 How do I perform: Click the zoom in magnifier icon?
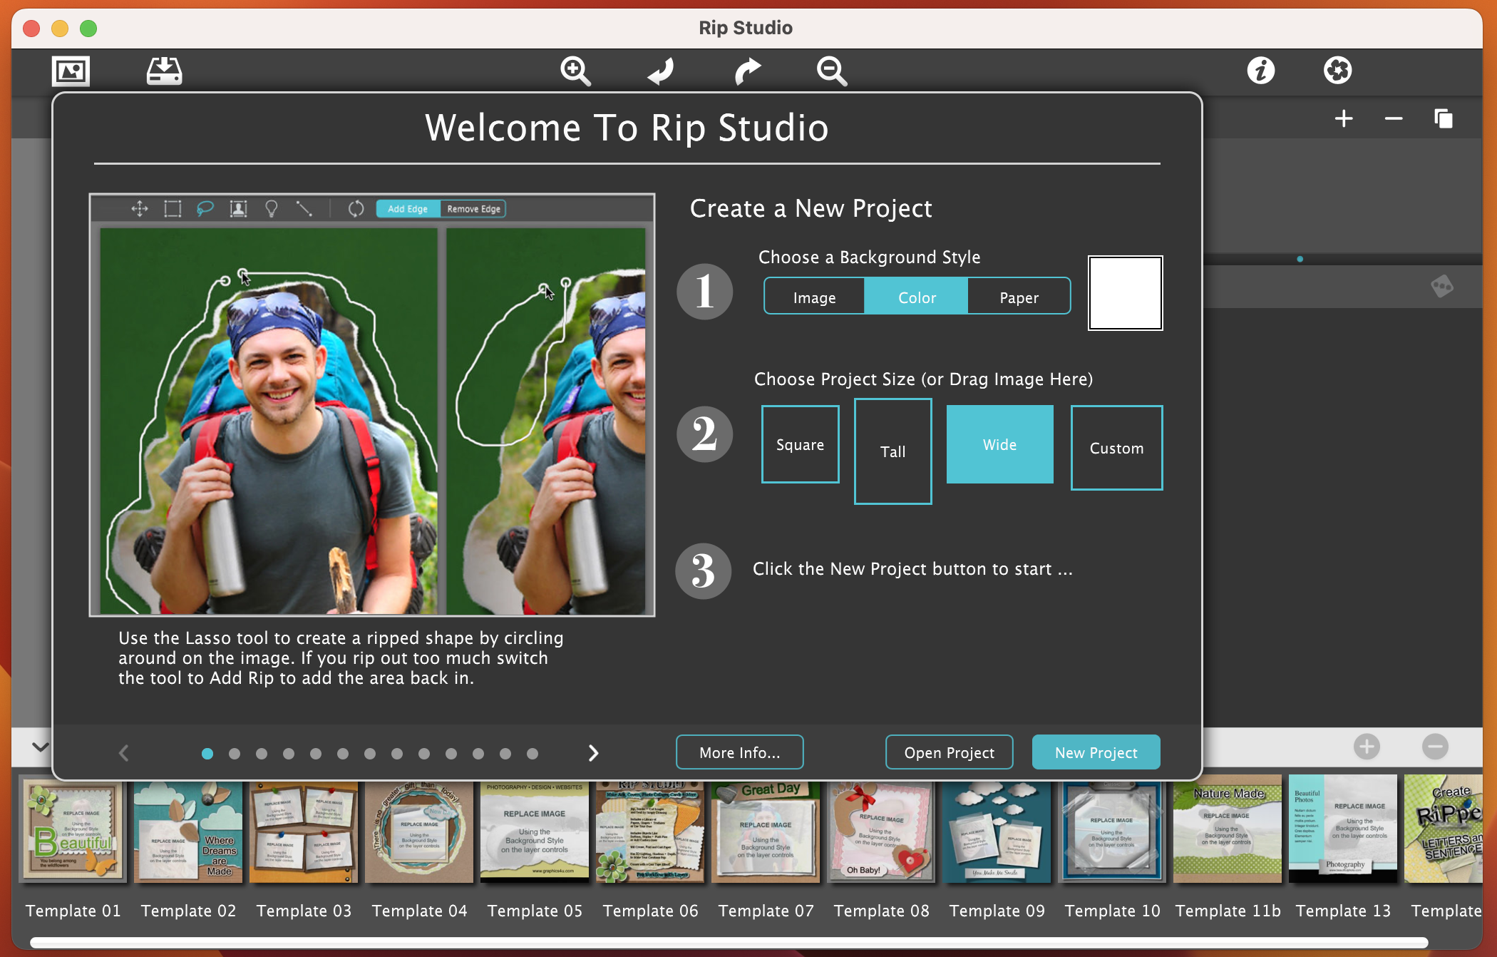pyautogui.click(x=575, y=71)
